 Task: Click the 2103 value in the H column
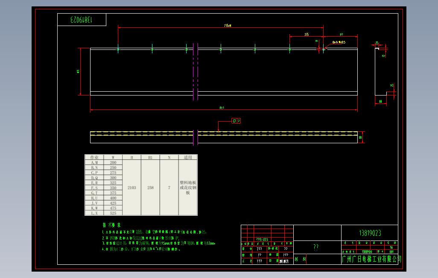coord(132,188)
